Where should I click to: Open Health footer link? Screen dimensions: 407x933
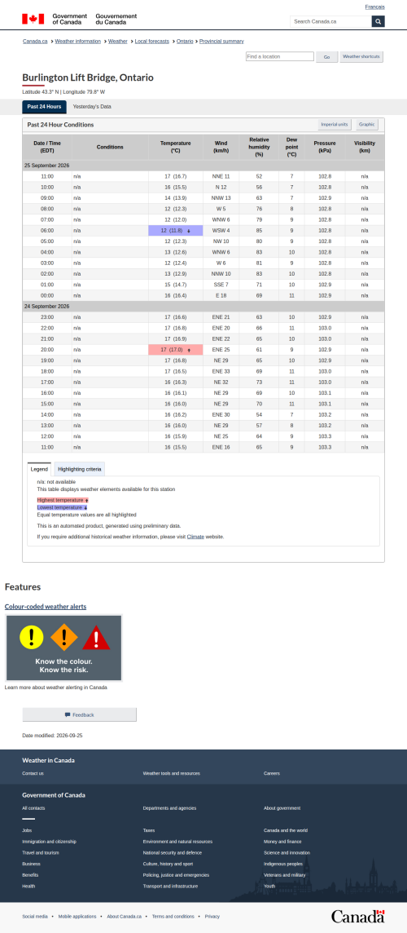pos(28,886)
